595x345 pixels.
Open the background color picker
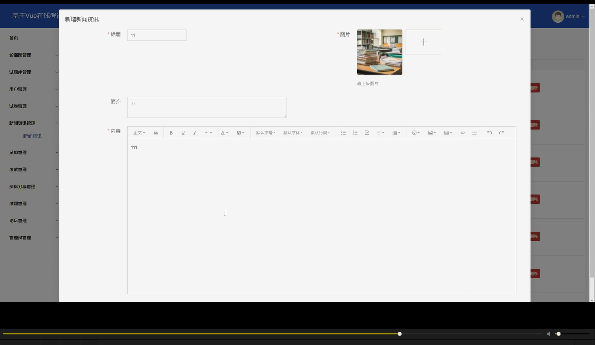pos(240,133)
